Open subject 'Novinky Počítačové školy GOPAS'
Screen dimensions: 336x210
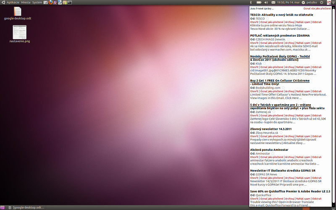280,58
